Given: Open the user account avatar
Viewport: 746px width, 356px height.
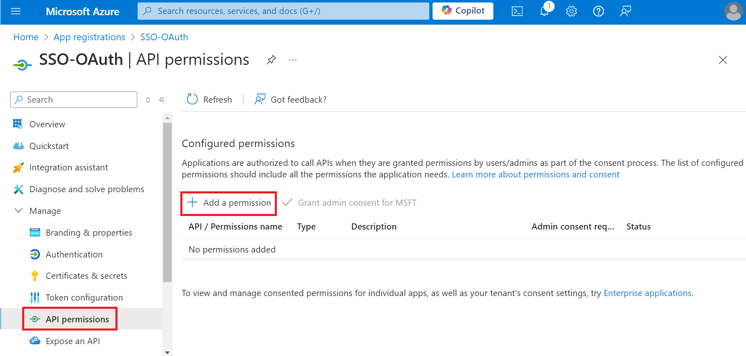Looking at the screenshot, I should click(x=733, y=11).
